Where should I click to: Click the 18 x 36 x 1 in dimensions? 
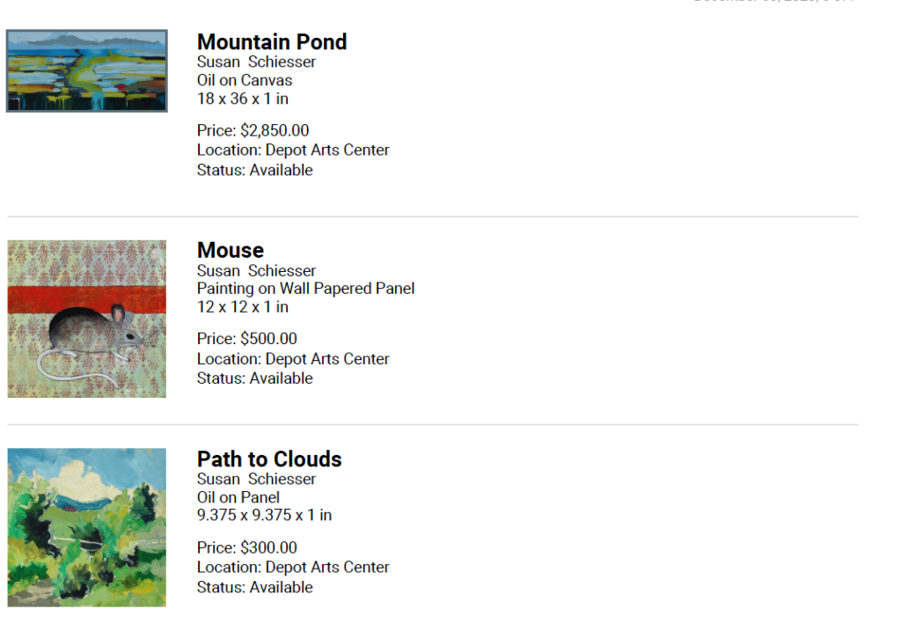point(243,99)
